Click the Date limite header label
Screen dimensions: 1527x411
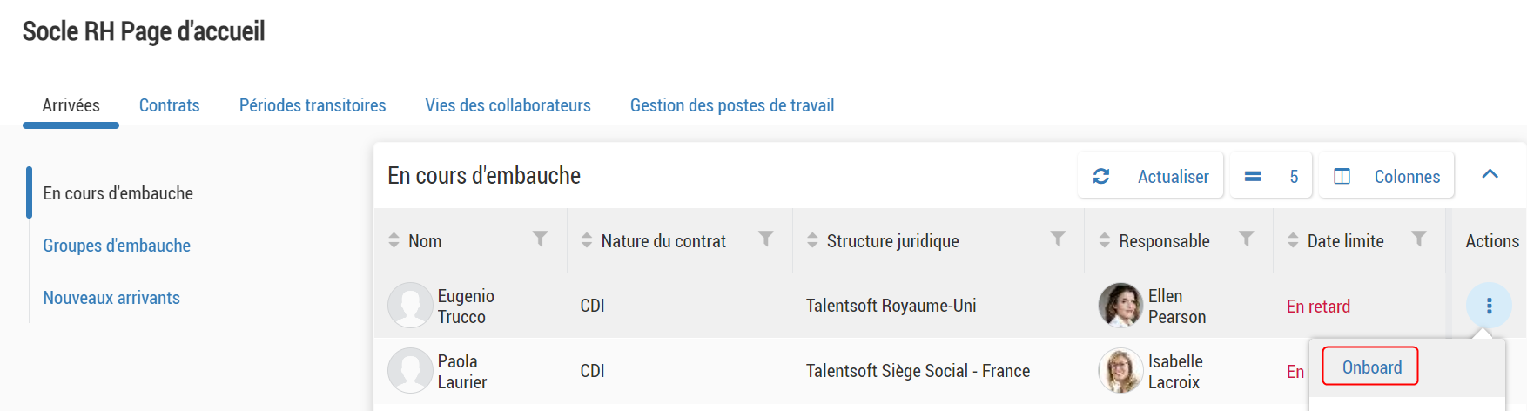[1346, 241]
